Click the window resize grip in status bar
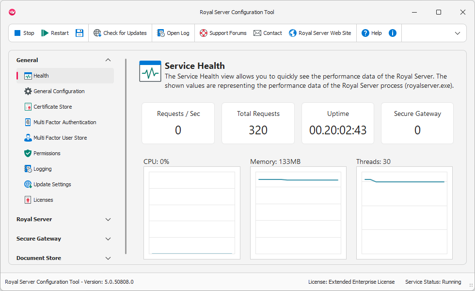 coord(471,286)
